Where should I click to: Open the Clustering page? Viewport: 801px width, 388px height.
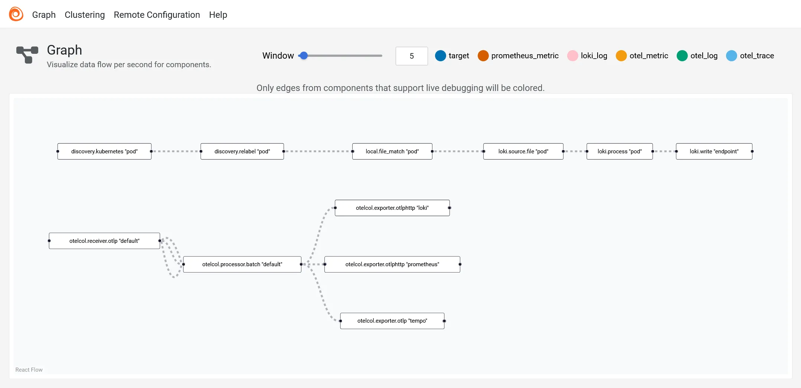coord(85,15)
